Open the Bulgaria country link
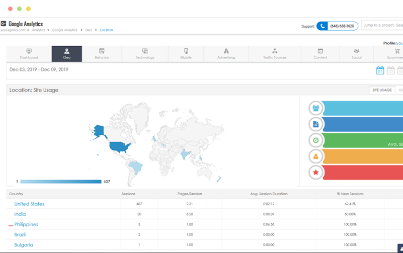This screenshot has width=403, height=253. click(x=24, y=245)
